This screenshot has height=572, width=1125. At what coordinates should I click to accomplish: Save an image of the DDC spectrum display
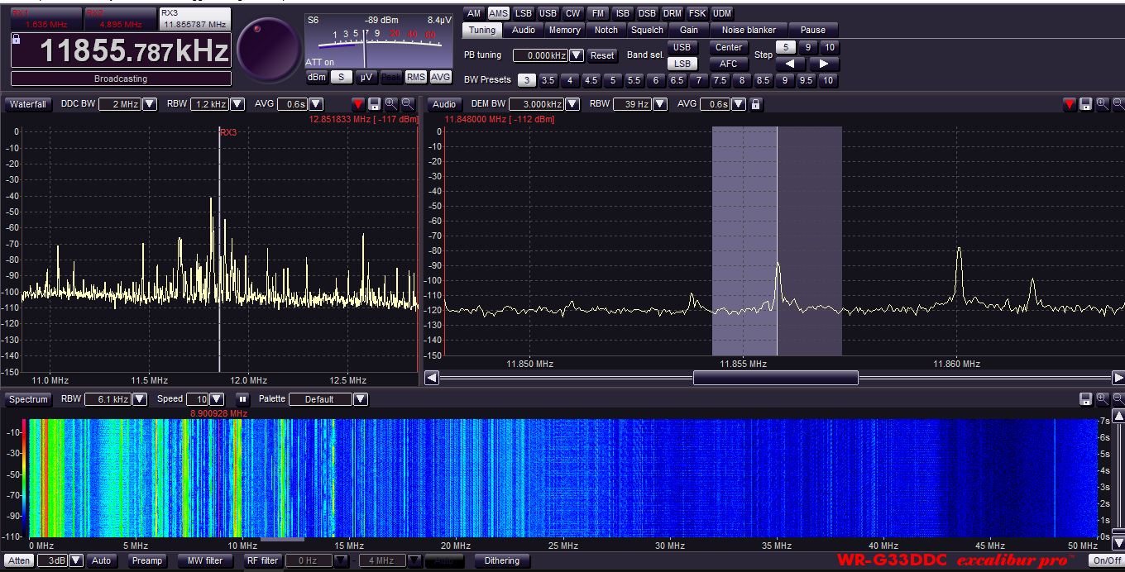[372, 104]
